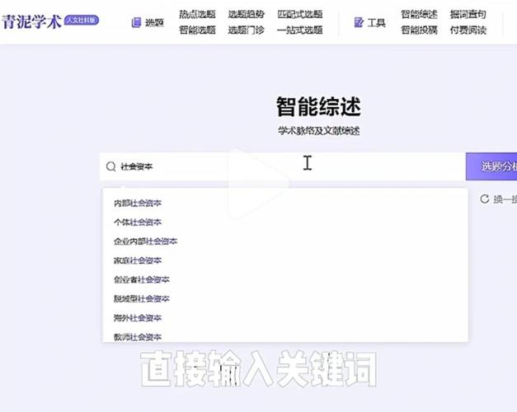The height and width of the screenshot is (412, 517).
Task: Select suggestion 企业内部社会资本
Action: 145,241
